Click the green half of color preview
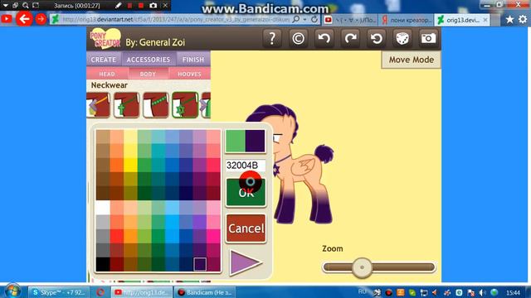Screen dimensions: 531x298 click(236, 141)
